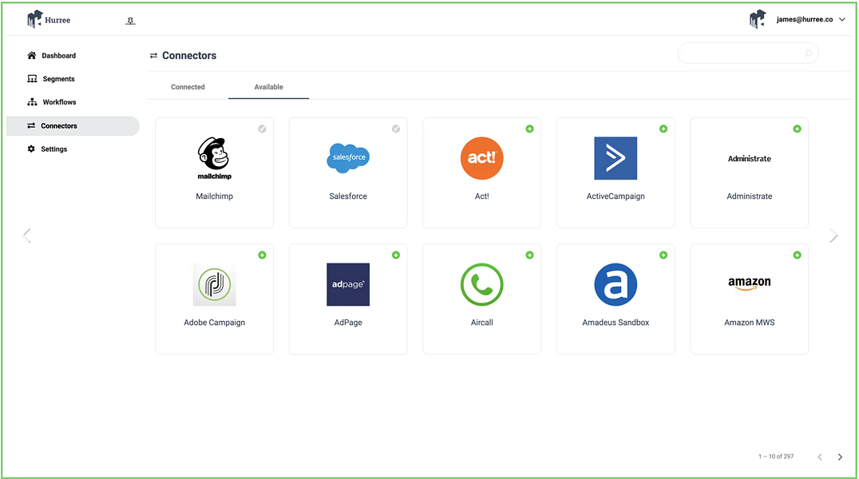The width and height of the screenshot is (859, 479).
Task: Click the pin icon beside Hurree logo
Action: 130,21
